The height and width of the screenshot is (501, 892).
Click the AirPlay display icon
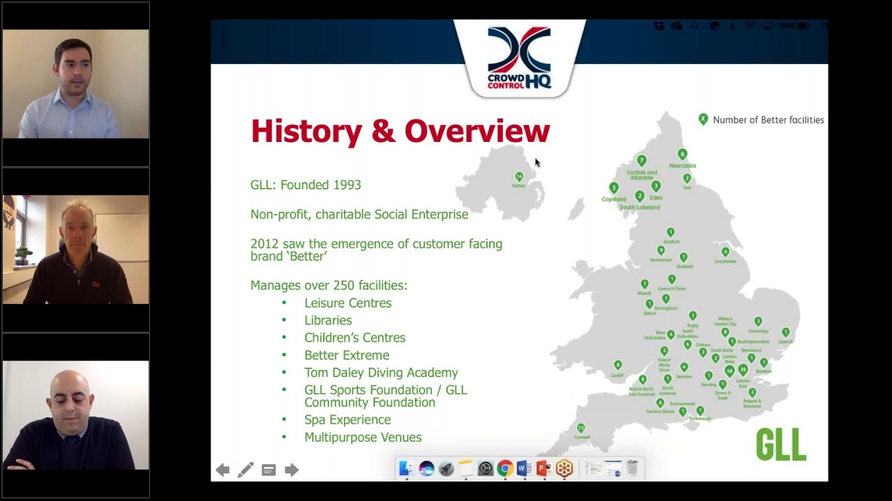tap(767, 26)
